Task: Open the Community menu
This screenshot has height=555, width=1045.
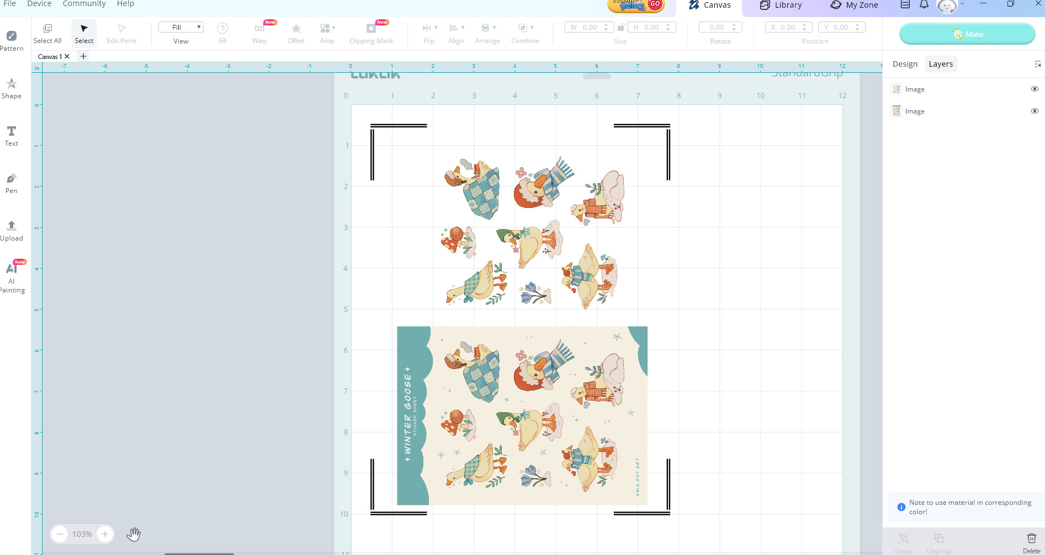Action: point(84,4)
